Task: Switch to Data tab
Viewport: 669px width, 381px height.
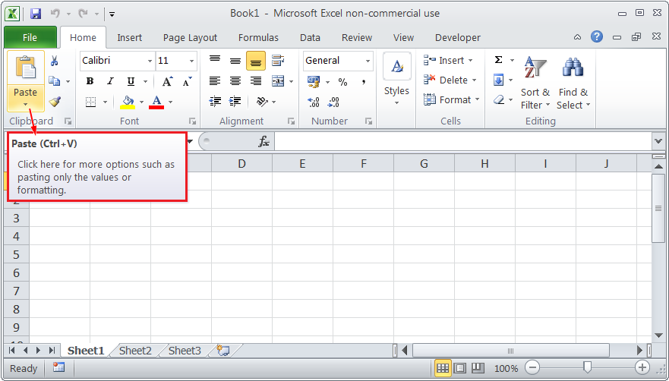Action: pos(310,37)
